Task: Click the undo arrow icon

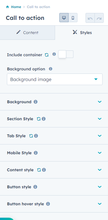Action: coord(90,18)
